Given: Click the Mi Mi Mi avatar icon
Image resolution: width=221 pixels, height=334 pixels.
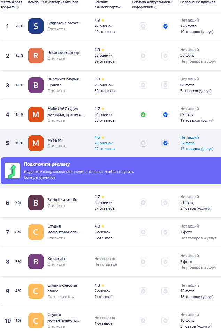Looking at the screenshot, I should (36, 143).
